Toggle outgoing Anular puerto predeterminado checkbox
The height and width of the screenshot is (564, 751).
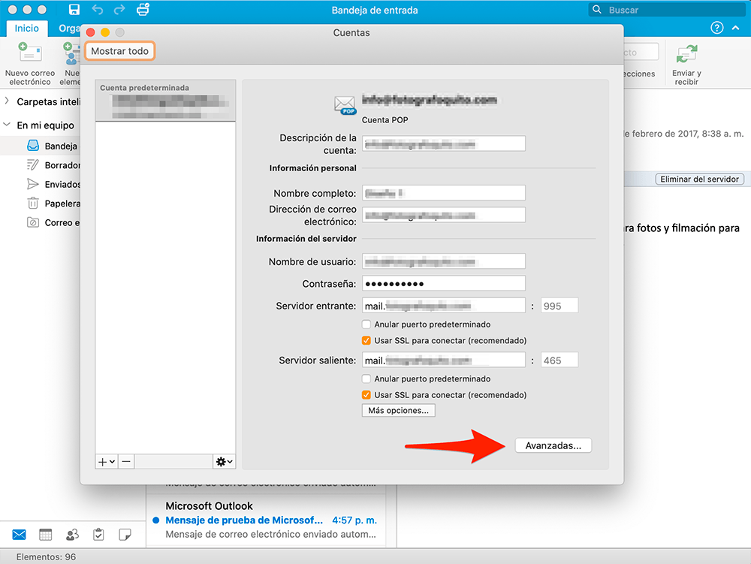pos(366,379)
